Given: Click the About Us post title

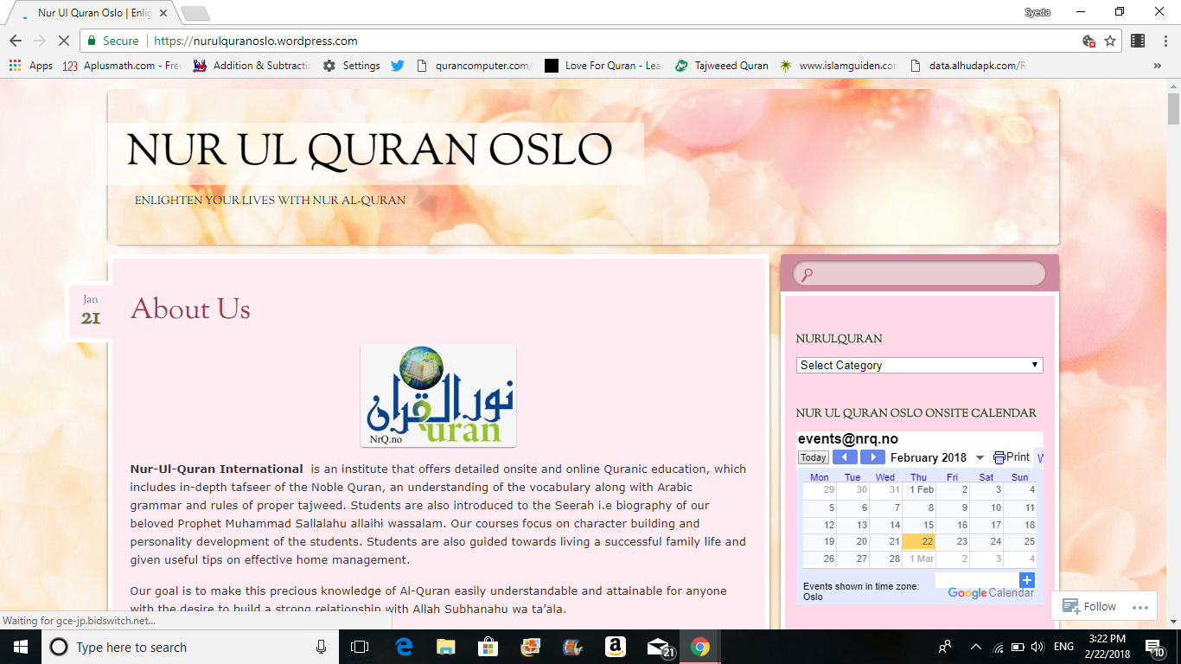Looking at the screenshot, I should [x=190, y=309].
